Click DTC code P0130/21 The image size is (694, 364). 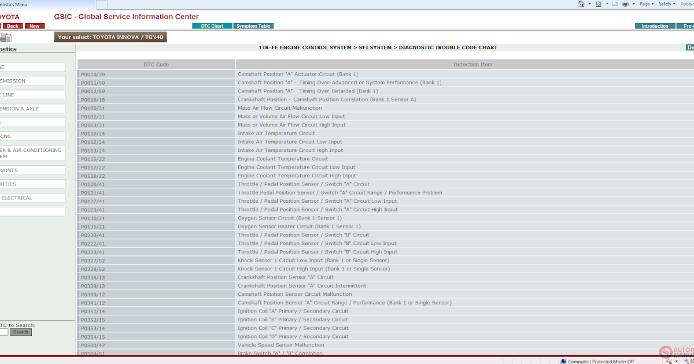pyautogui.click(x=93, y=218)
